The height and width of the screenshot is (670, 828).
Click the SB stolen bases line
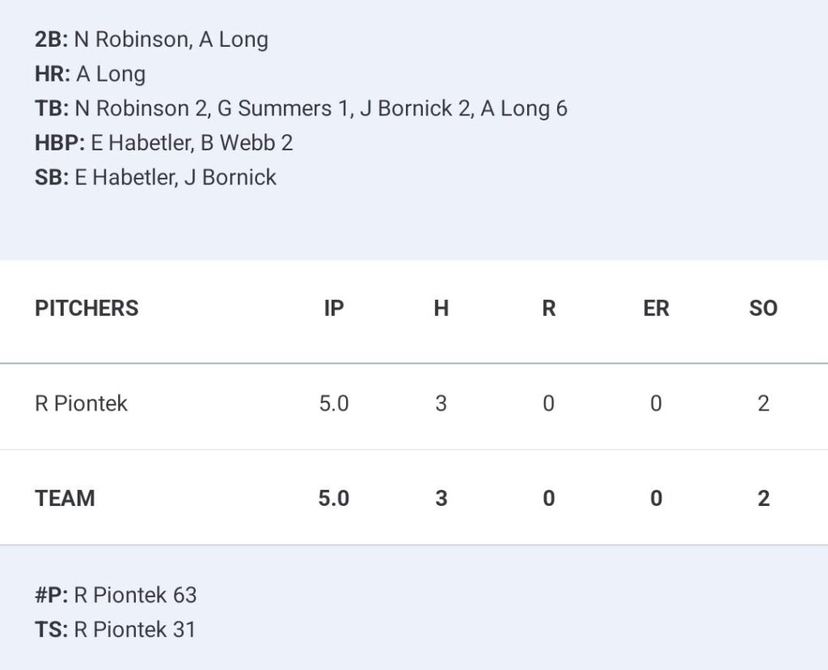click(x=156, y=177)
